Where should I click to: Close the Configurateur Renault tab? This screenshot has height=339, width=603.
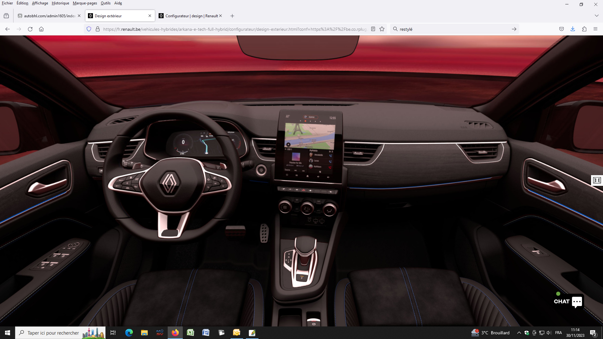(x=220, y=16)
